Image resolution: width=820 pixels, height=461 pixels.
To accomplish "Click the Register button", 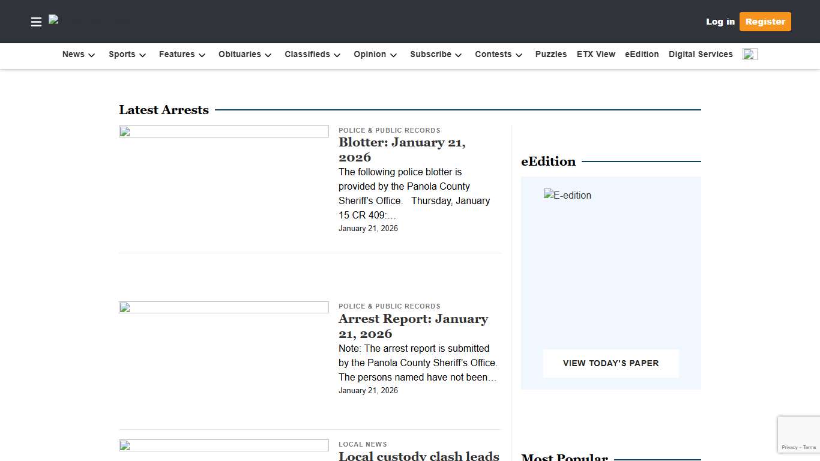I will coord(765,22).
